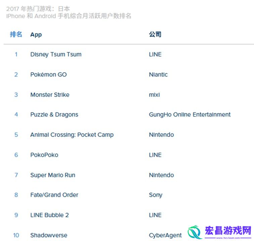Viewport: 254px width, 241px height.
Task: Click rank number 4
Action: point(16,114)
